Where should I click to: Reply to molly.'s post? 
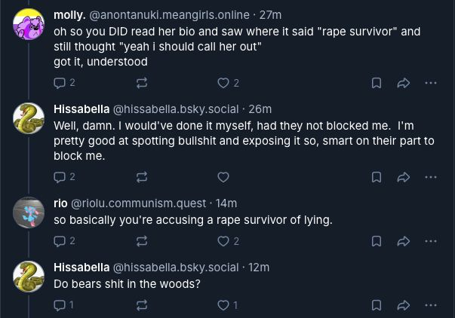pos(60,83)
